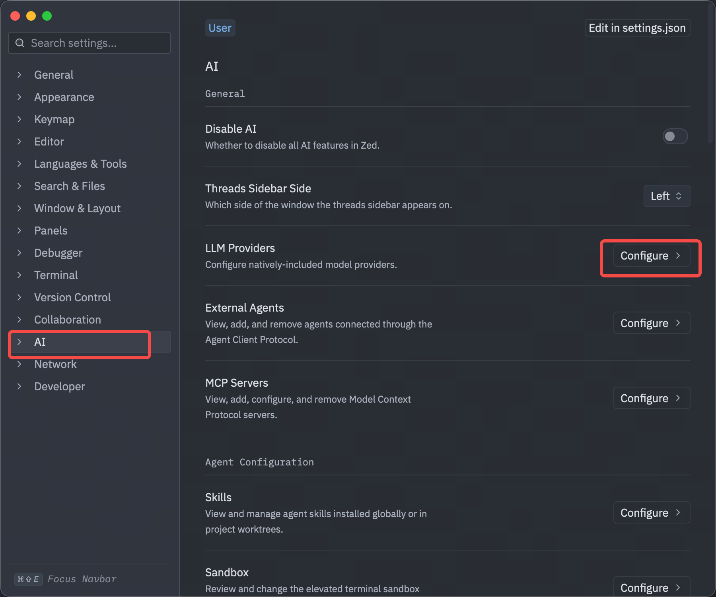Select Window & Layout in sidebar

tap(89, 208)
